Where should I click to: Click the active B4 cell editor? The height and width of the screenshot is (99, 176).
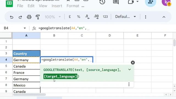[67, 60]
